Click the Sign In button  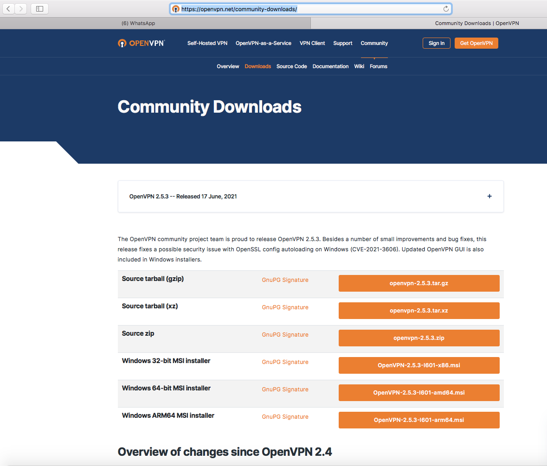[x=436, y=43]
